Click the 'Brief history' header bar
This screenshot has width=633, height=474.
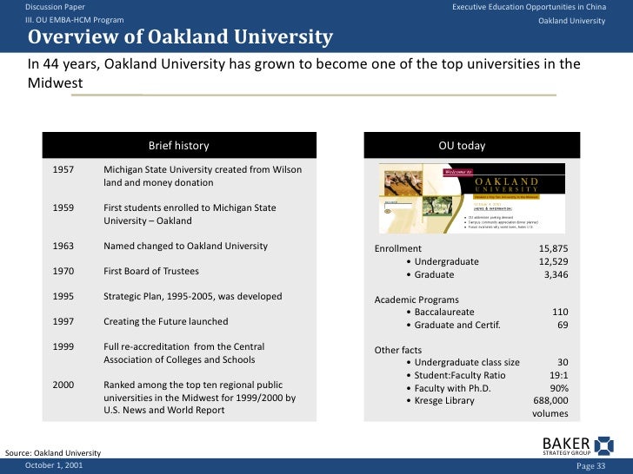pyautogui.click(x=179, y=145)
